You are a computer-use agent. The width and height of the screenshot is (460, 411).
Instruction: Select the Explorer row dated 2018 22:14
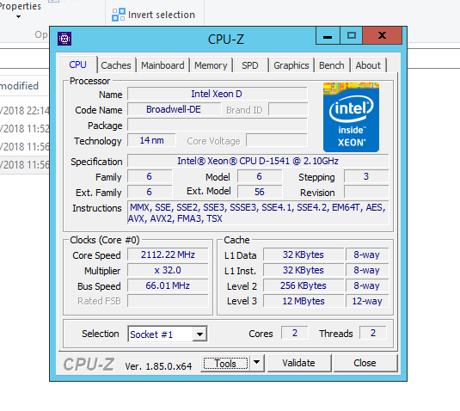(x=24, y=111)
